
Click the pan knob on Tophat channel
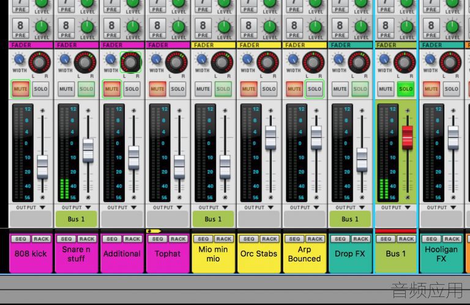tap(176, 62)
